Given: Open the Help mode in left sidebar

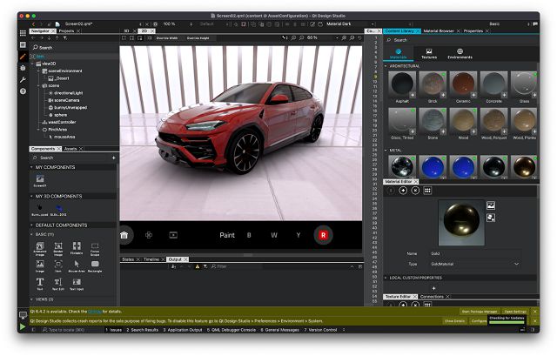Looking at the screenshot, I should (x=23, y=91).
